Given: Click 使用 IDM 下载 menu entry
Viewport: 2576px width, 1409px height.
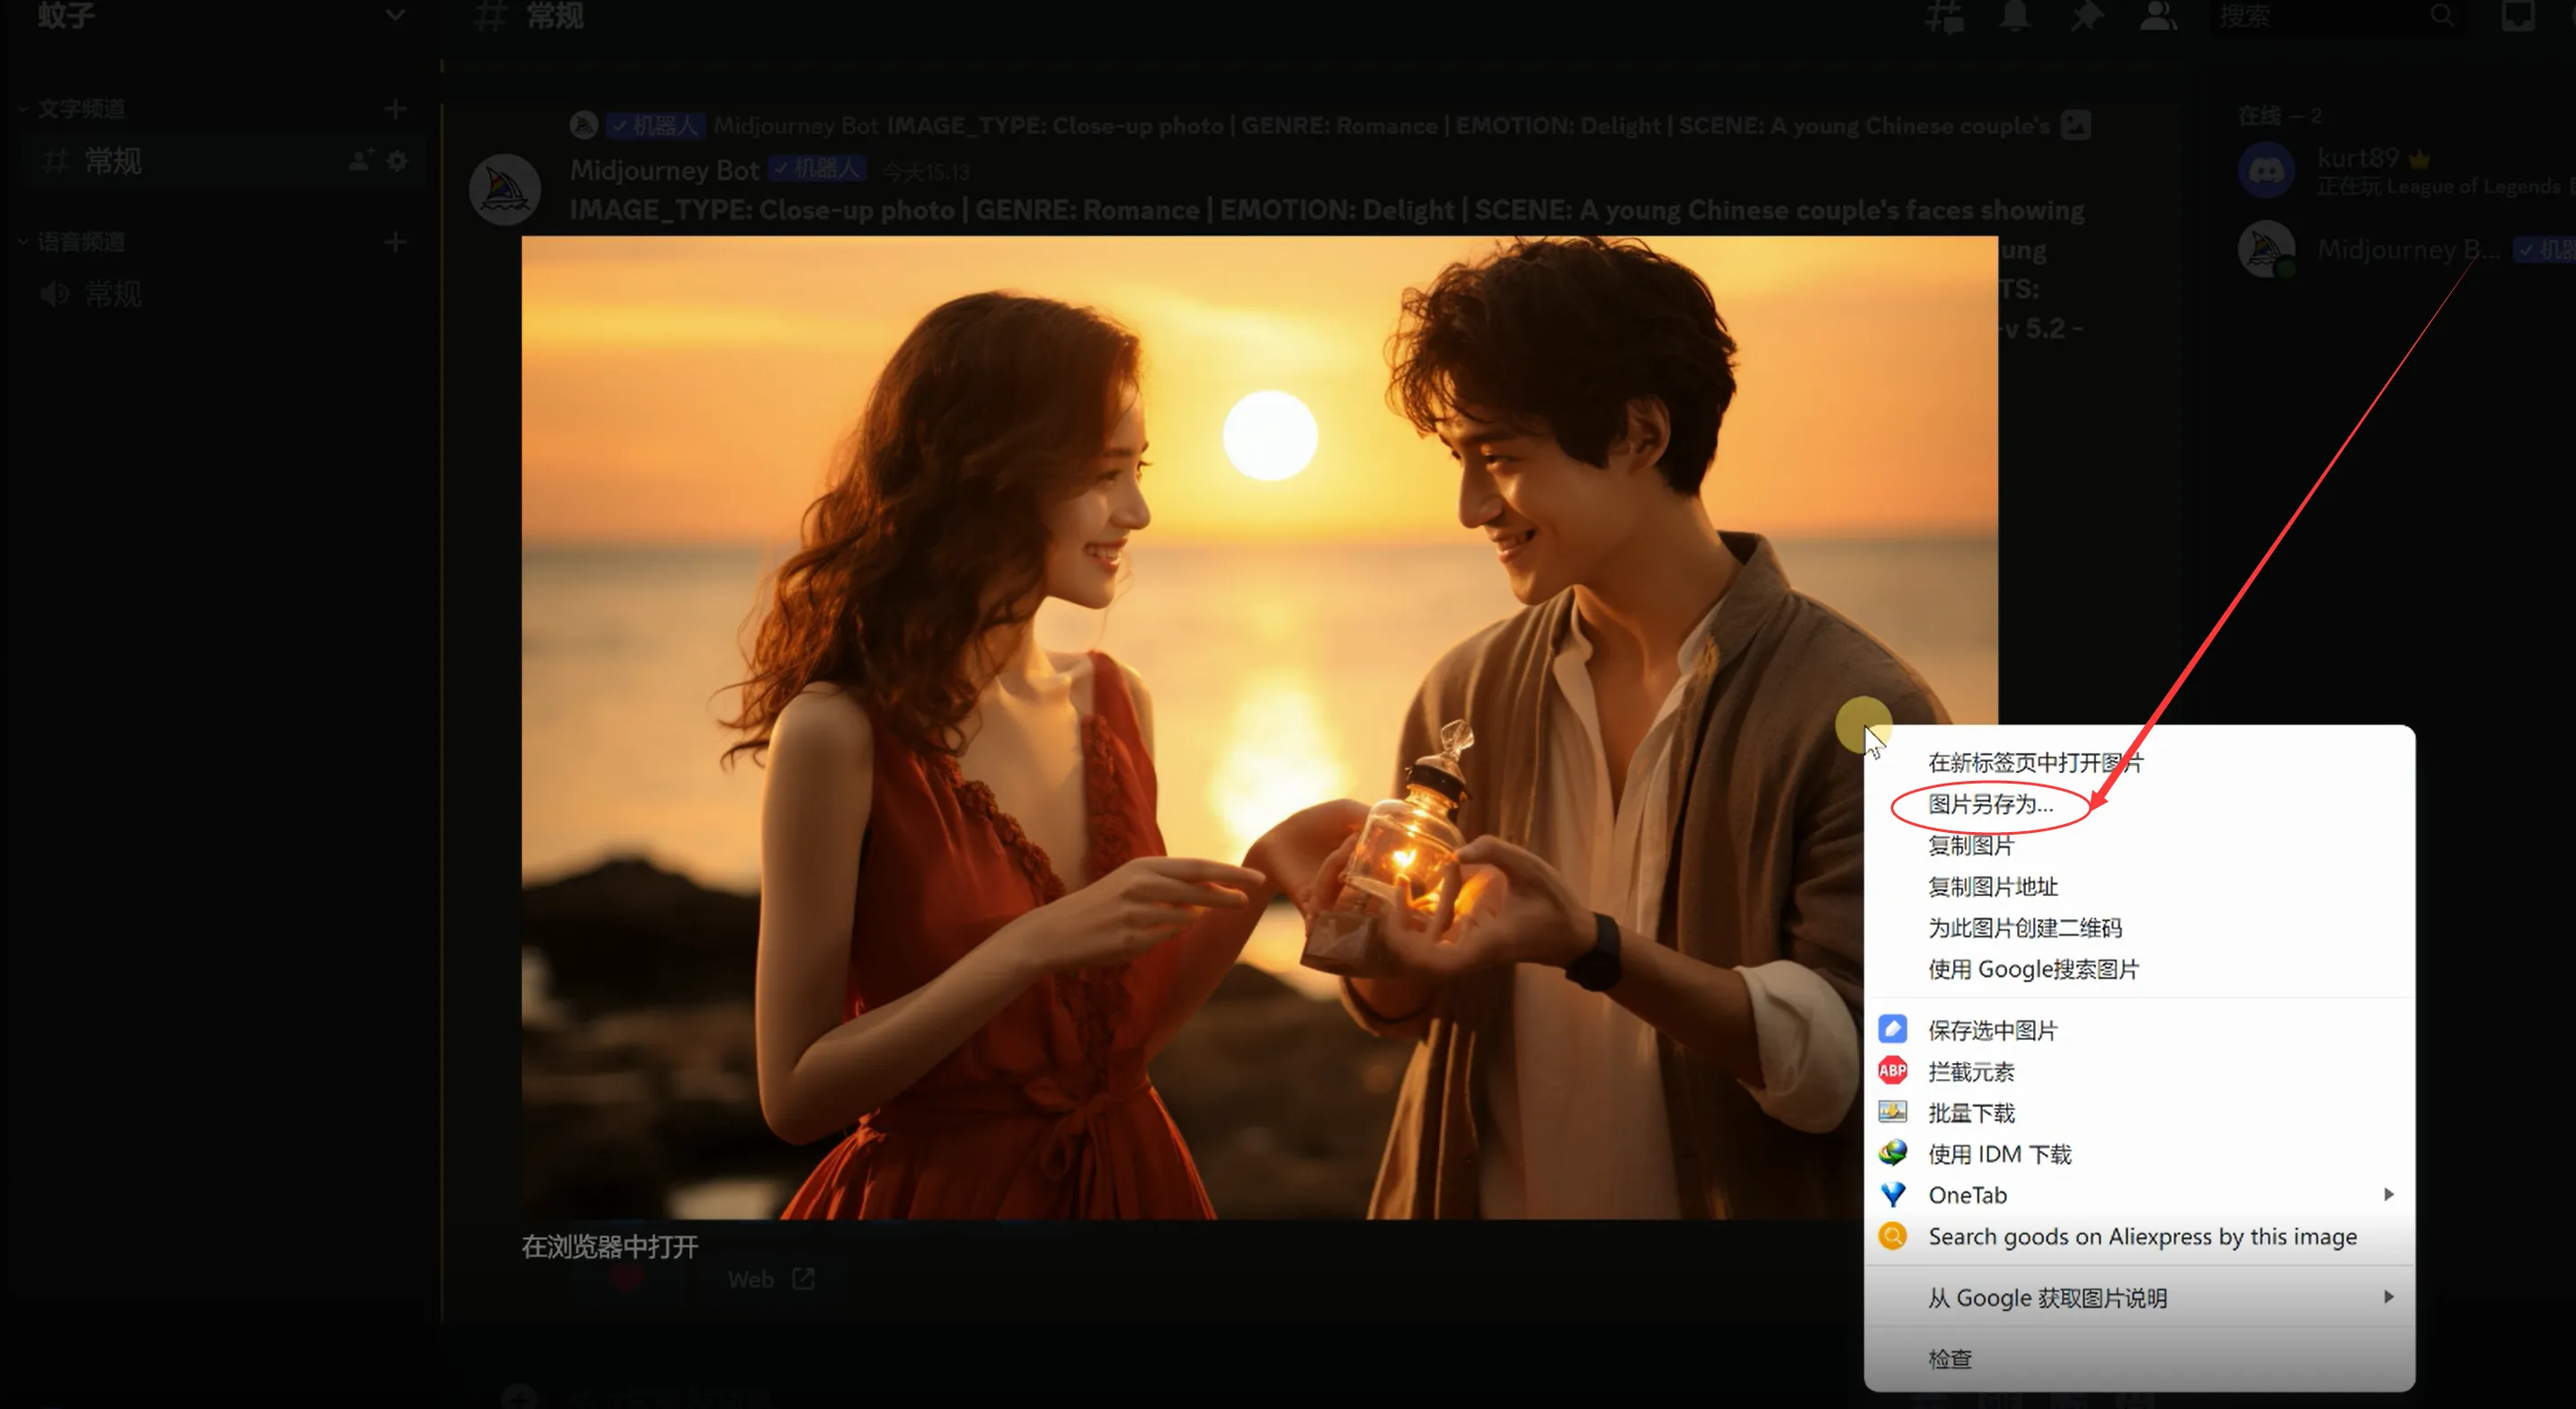Looking at the screenshot, I should 1999,1154.
